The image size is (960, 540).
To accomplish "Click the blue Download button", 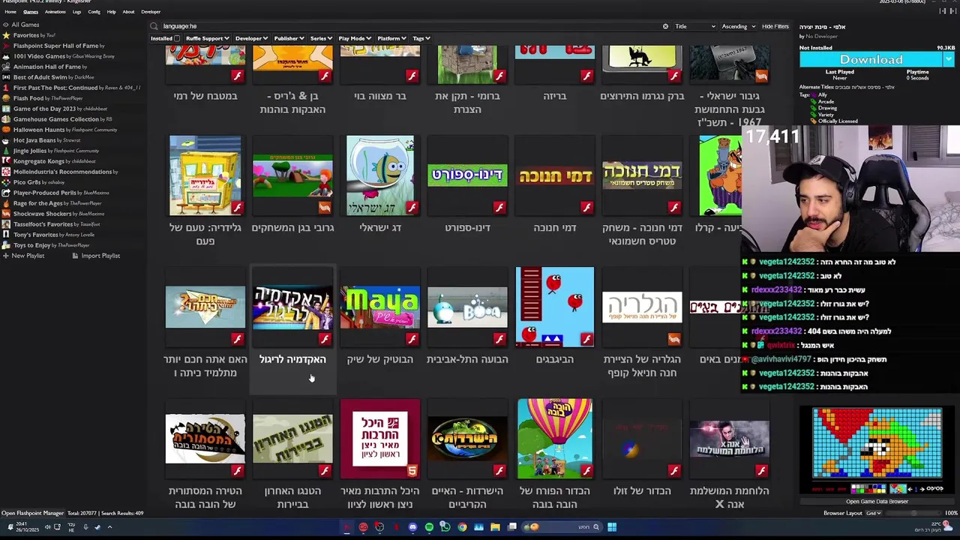I will coord(871,59).
